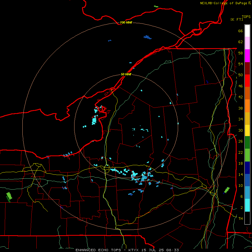Viewport: 252px width, 252px height.
Task: Click the light blue 6-10 K FT swatch
Action: click(247, 193)
